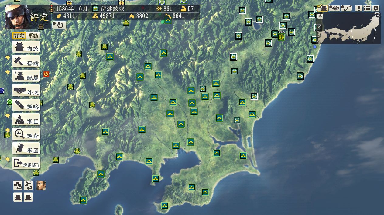Click the gun count 3641
This screenshot has height=215, width=384.
(x=179, y=15)
